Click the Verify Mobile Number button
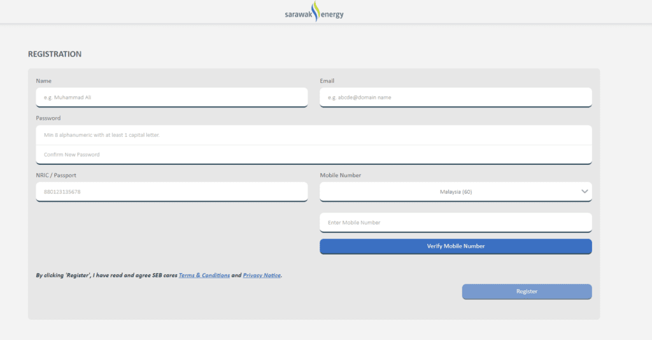Screen dimensions: 652x340 click(456, 246)
